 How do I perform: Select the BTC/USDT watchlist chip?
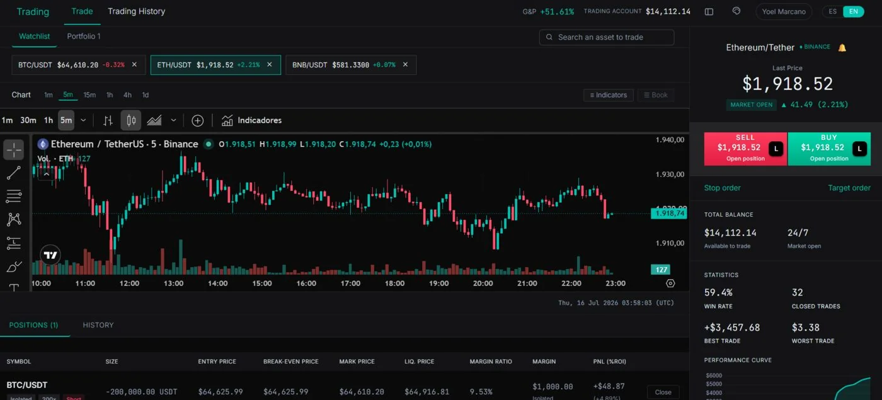[78, 65]
